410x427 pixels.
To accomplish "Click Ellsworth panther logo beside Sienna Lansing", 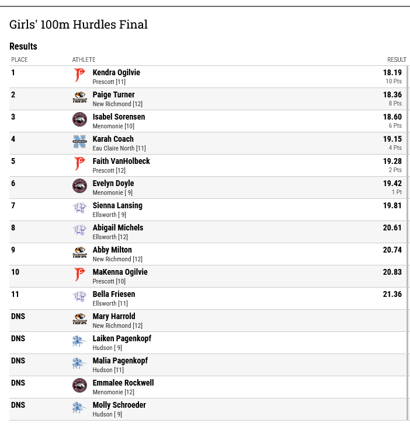I will [79, 208].
